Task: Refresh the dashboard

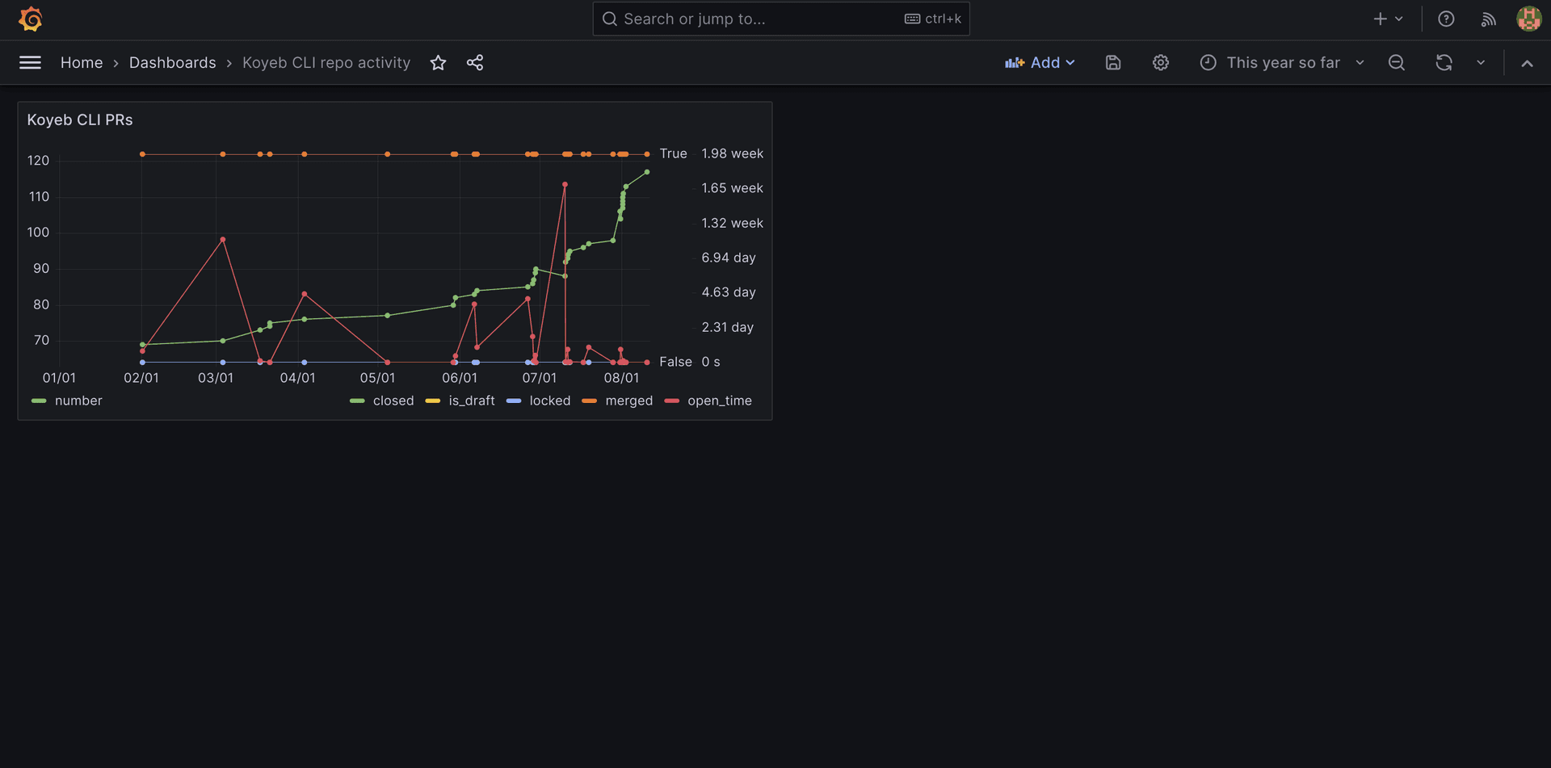Action: (x=1444, y=62)
